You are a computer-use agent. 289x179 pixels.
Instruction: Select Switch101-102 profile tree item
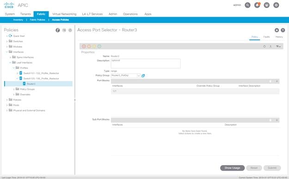tap(41, 73)
